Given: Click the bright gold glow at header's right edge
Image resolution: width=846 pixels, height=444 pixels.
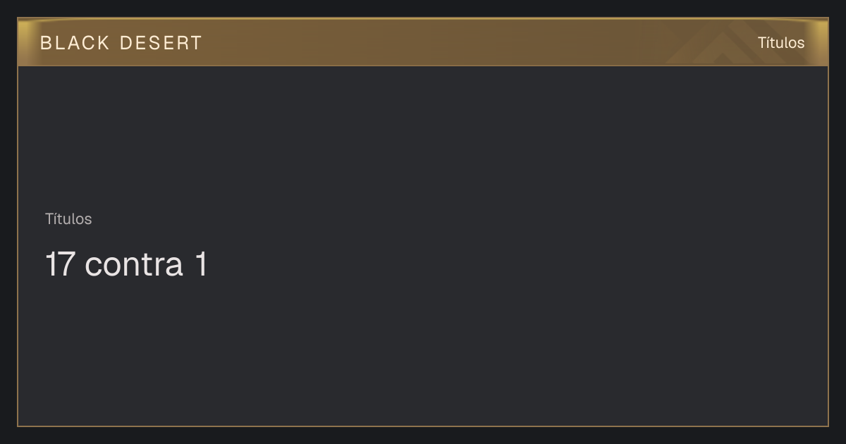Looking at the screenshot, I should [819, 42].
